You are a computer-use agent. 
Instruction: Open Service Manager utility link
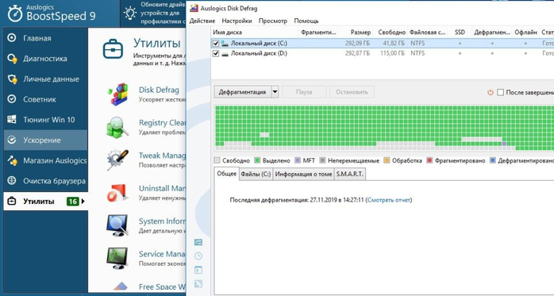click(162, 254)
